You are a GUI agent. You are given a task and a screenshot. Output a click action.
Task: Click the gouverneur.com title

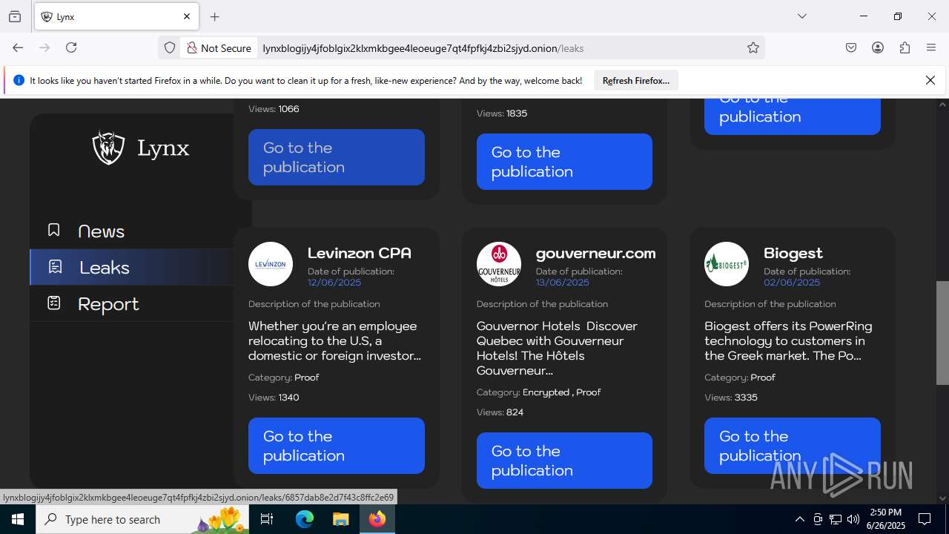(x=595, y=253)
